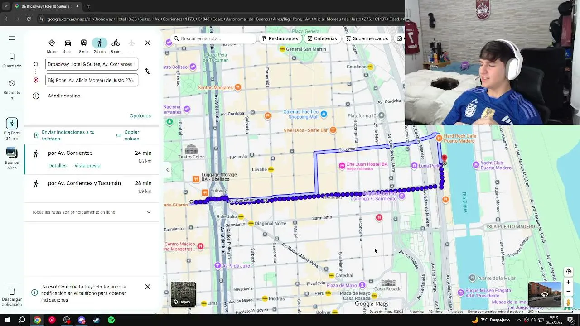Open the 7°C Despejado weather widget
This screenshot has height=326, width=580.
click(491, 320)
